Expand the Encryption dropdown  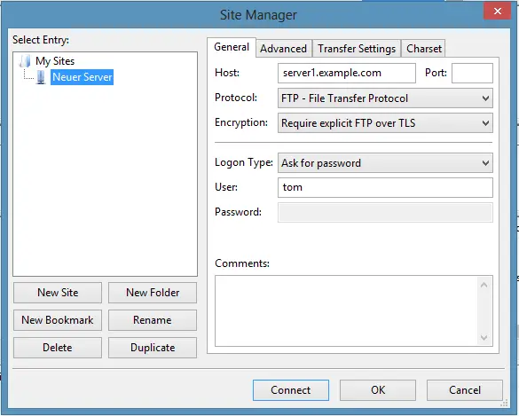click(x=385, y=123)
